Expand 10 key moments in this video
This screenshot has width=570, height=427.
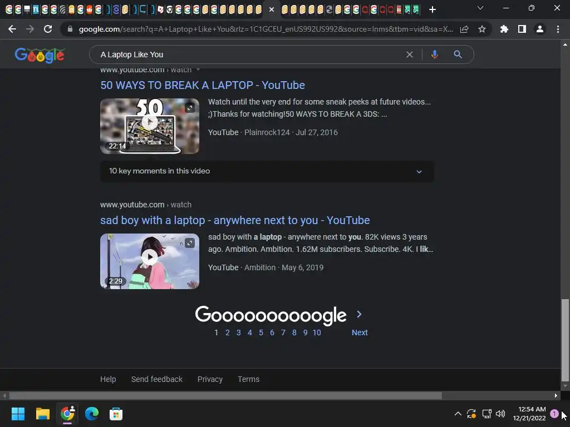(267, 171)
